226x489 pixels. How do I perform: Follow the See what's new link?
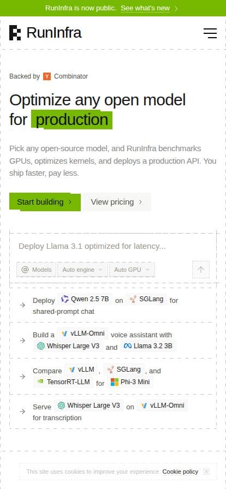pos(149,8)
